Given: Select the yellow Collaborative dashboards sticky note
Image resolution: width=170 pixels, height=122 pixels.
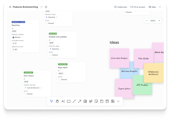Looking at the screenshot, I should pyautogui.click(x=154, y=73).
